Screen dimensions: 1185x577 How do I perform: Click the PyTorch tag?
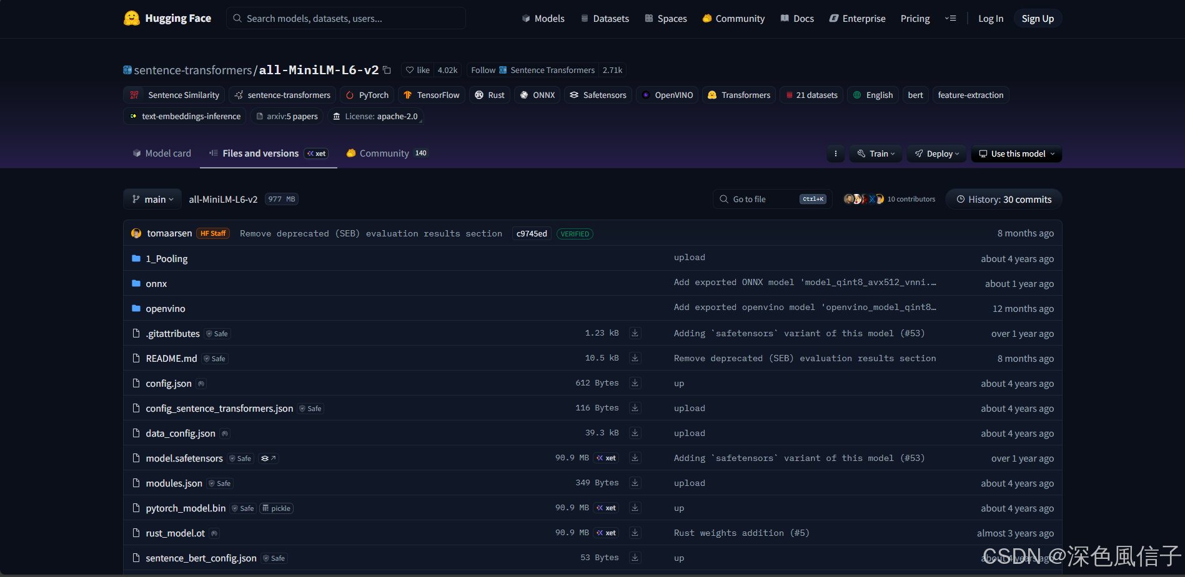(367, 95)
